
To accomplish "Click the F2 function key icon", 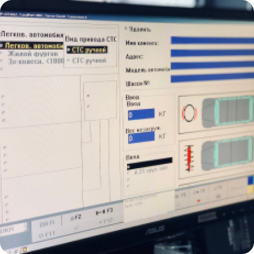I will (x=76, y=218).
